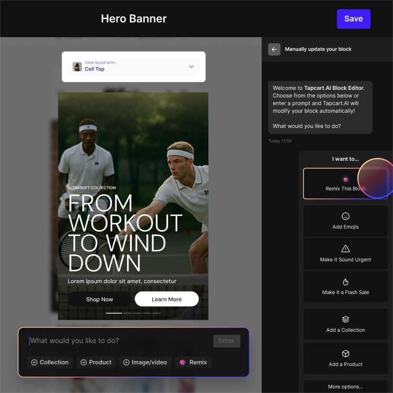The image size is (393, 393).
Task: Click Manually update your block text
Action: 318,49
